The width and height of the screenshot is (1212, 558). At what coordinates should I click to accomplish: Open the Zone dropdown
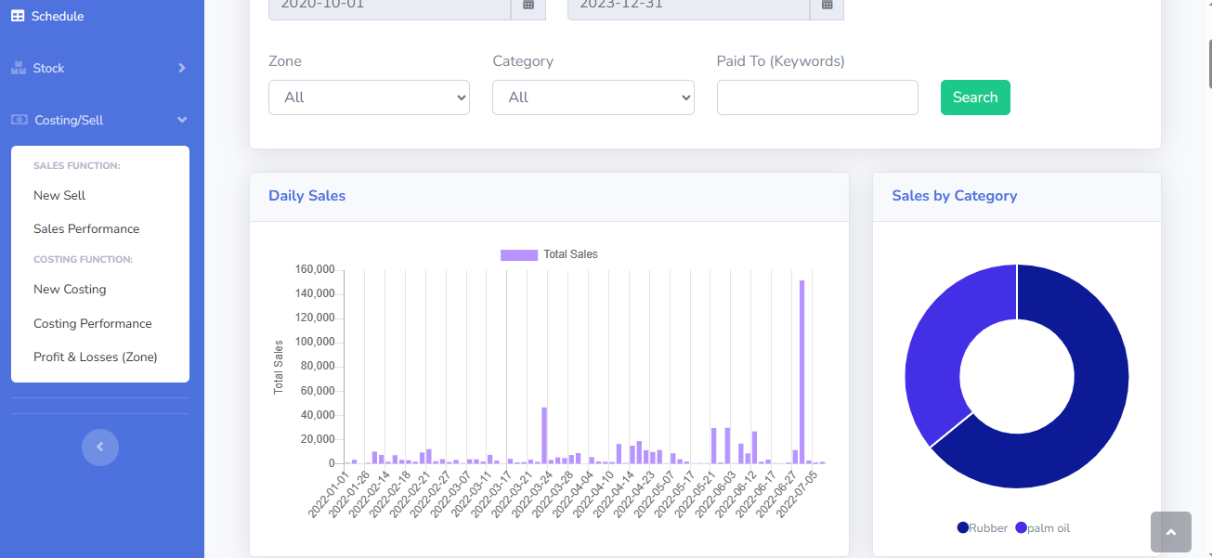pyautogui.click(x=369, y=97)
